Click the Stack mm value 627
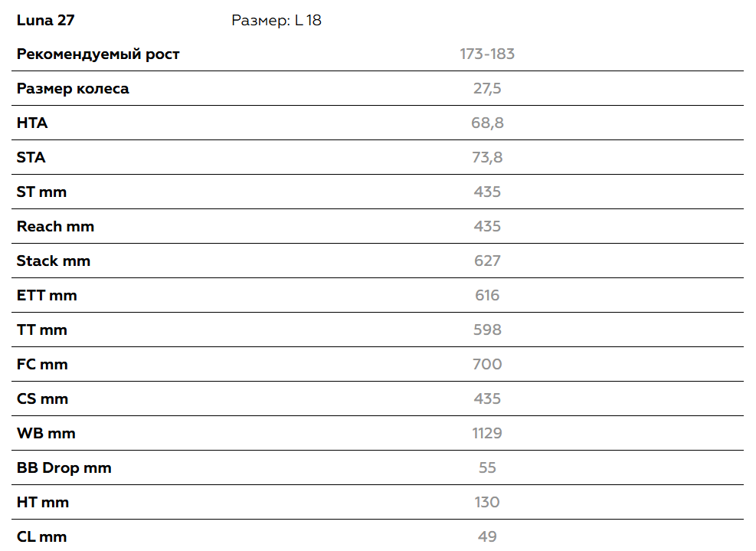 coord(487,261)
